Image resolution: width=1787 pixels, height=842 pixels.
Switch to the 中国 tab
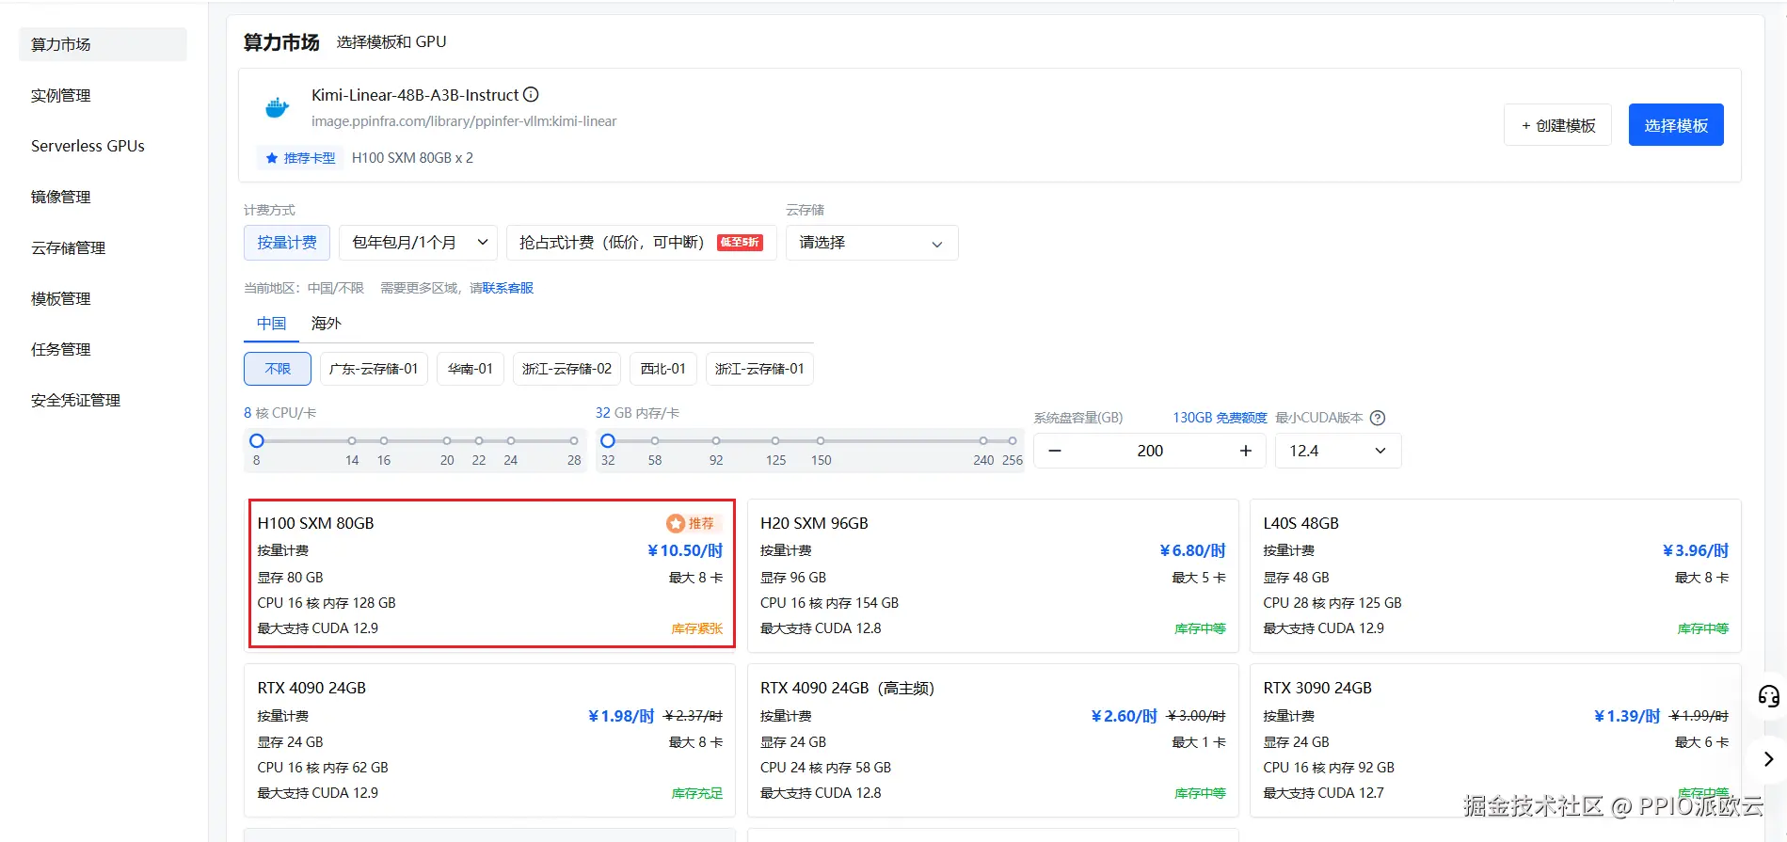pos(271,324)
